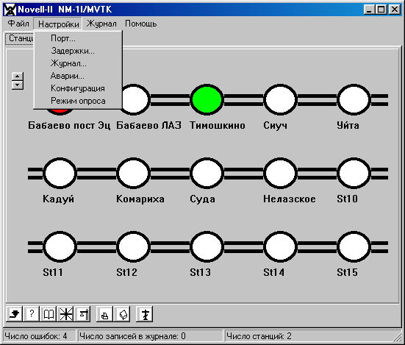
Task: Click the starburst asterisk toolbar icon
Action: click(x=65, y=314)
